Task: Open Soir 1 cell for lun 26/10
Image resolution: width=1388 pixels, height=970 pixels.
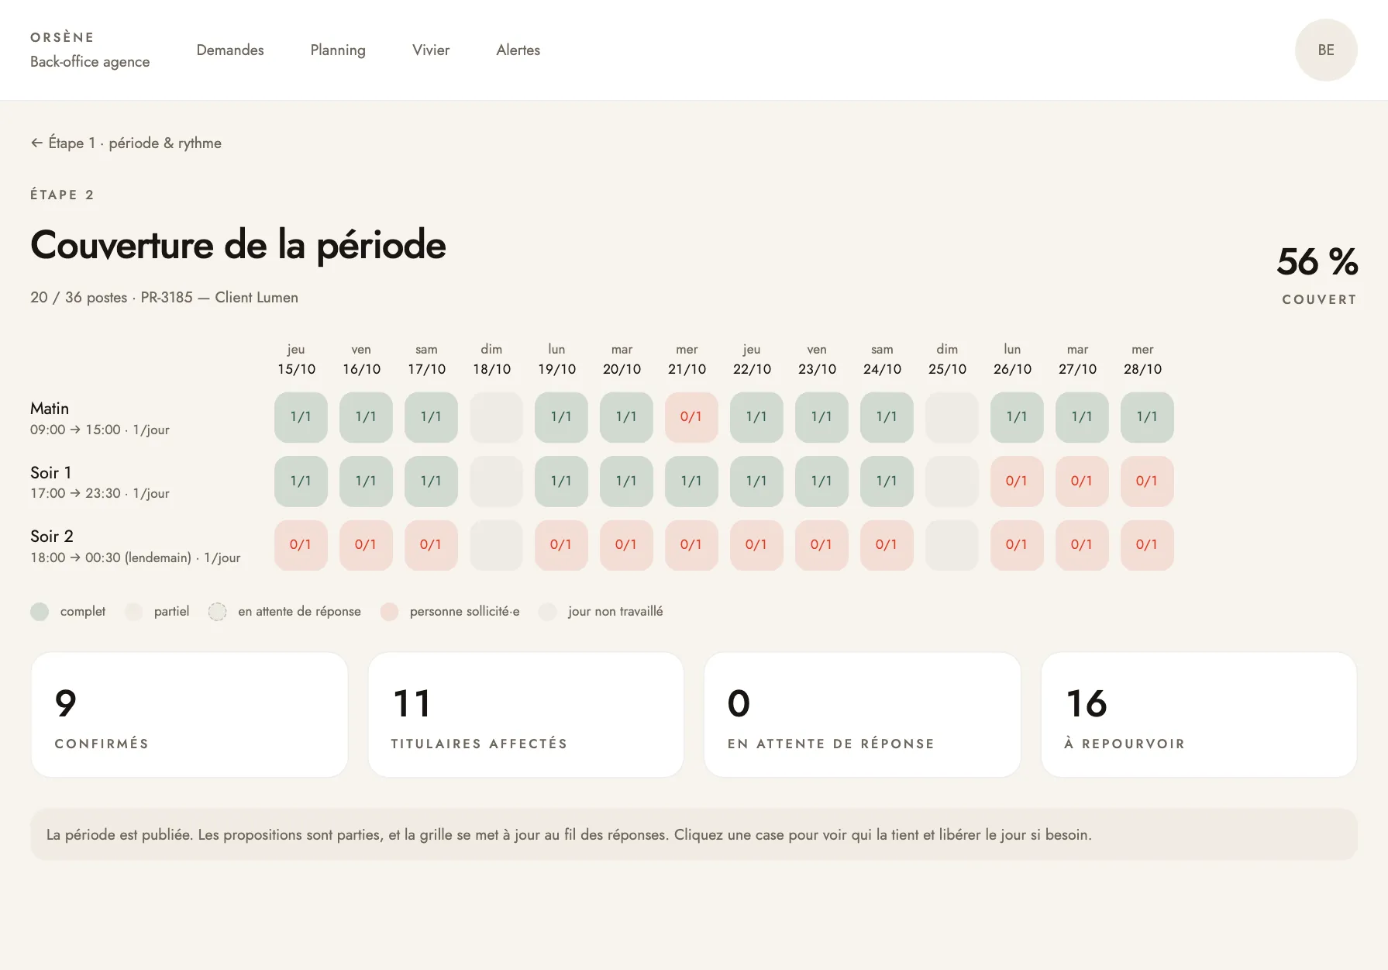Action: [x=1017, y=481]
